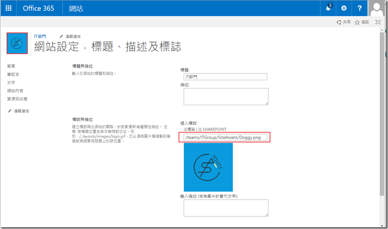The width and height of the screenshot is (388, 229).
Task: Click the 從電腦 logo upload link
Action: [x=189, y=129]
